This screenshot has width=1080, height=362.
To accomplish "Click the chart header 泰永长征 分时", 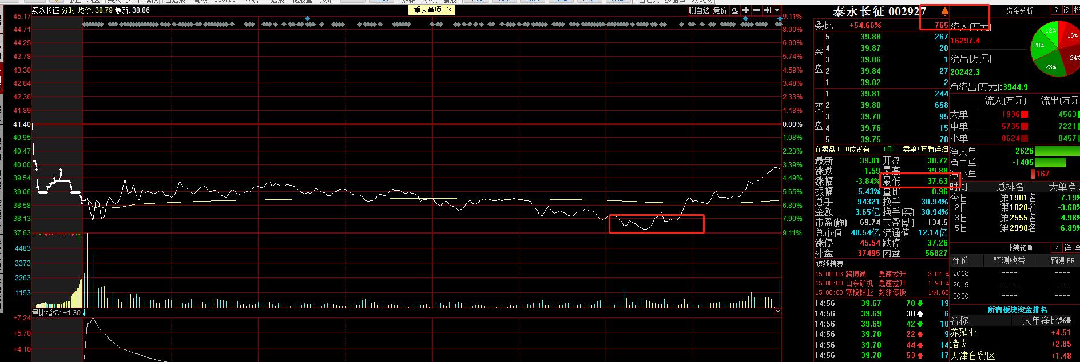I will (x=53, y=10).
